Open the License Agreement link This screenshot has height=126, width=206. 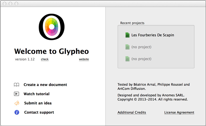179,112
